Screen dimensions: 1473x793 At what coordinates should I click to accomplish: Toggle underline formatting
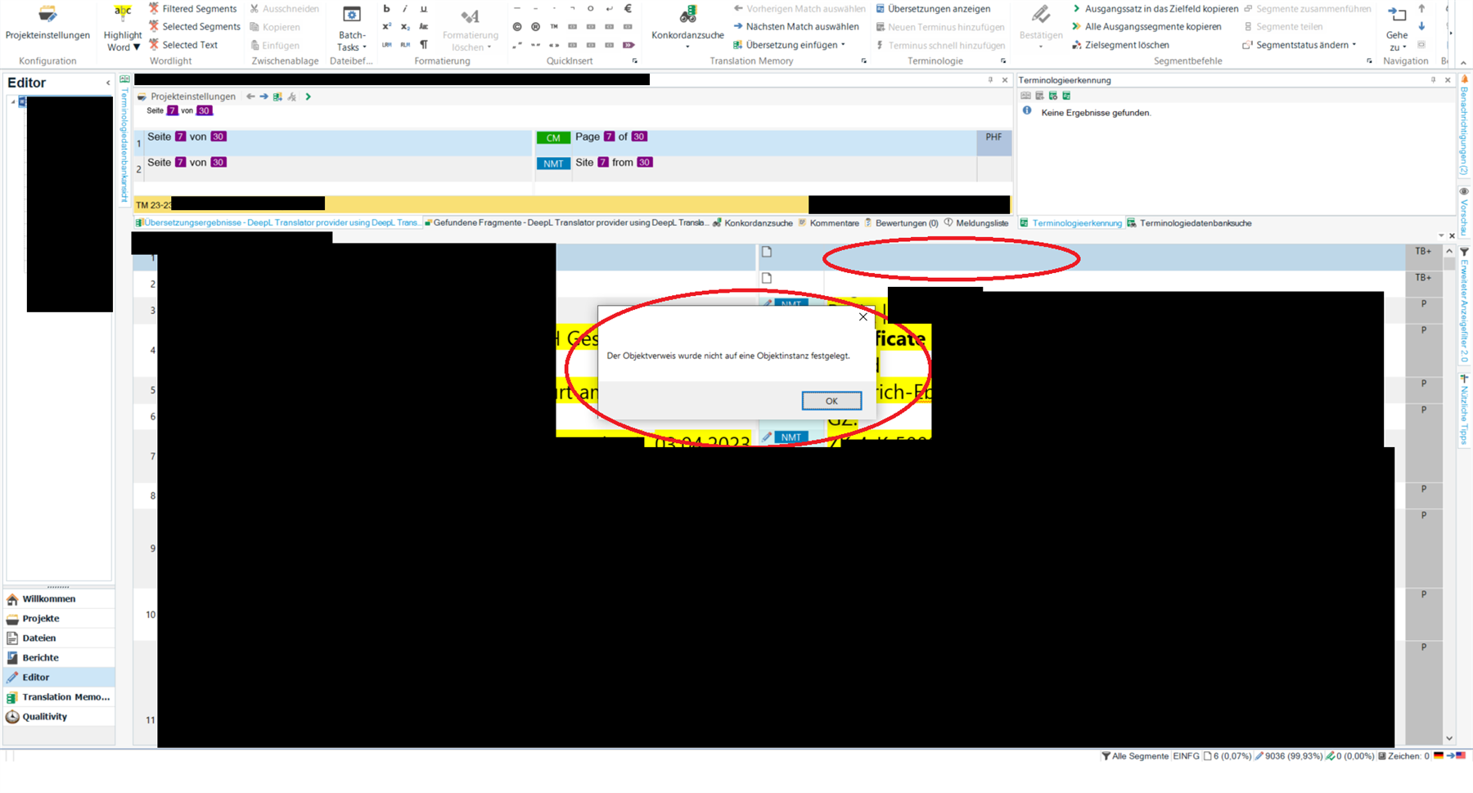point(423,9)
